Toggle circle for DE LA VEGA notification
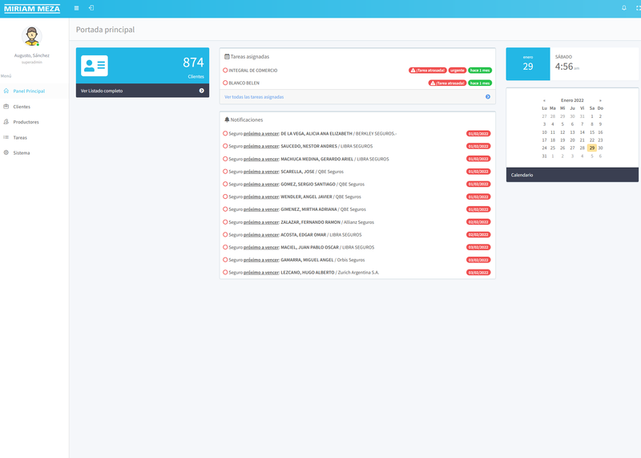The width and height of the screenshot is (641, 458). point(225,133)
